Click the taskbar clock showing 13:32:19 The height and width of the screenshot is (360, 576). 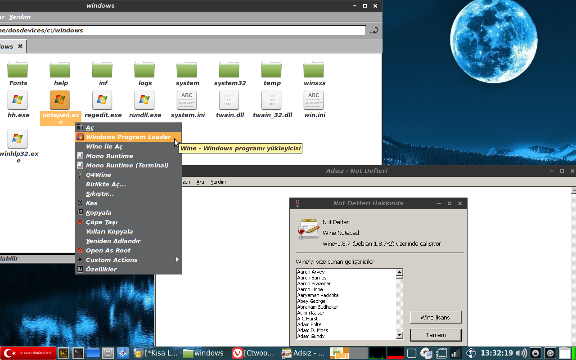[x=497, y=353]
